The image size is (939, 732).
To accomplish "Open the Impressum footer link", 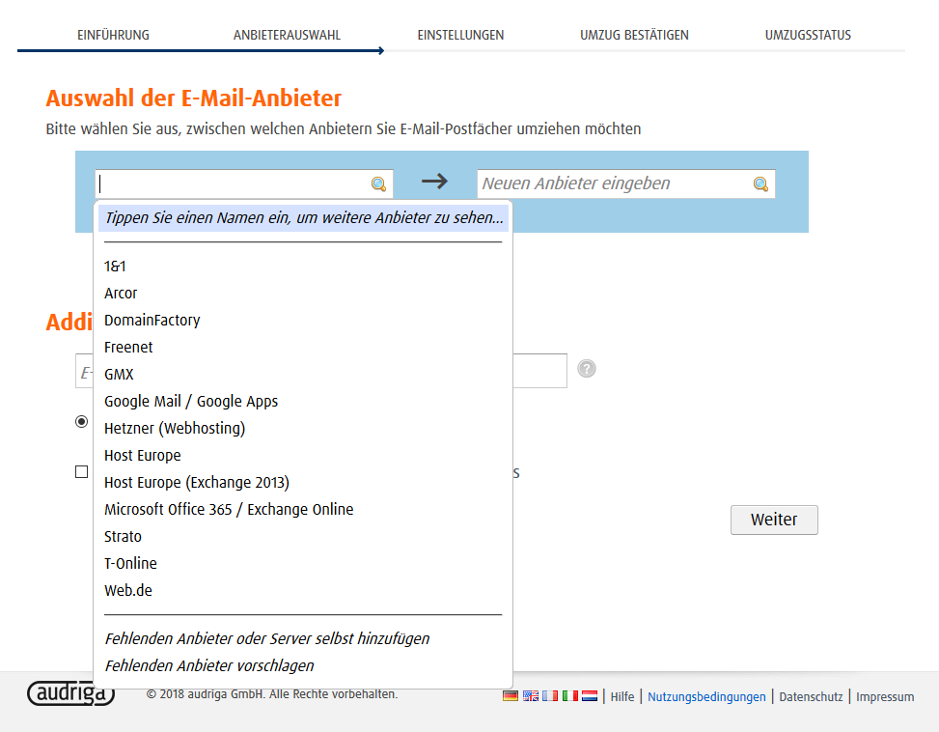I will click(885, 696).
